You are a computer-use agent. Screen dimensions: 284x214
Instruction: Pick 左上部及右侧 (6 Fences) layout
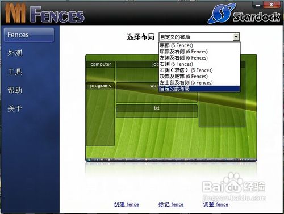pyautogui.click(x=199, y=82)
